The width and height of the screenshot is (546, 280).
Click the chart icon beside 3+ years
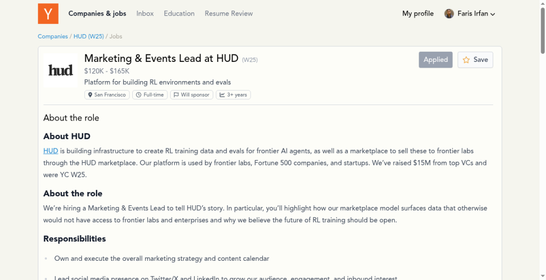[x=222, y=95]
